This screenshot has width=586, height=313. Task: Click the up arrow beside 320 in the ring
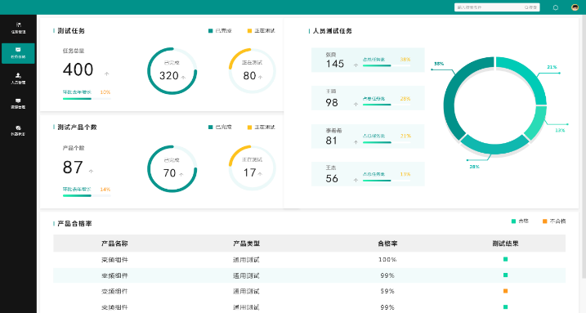point(184,78)
